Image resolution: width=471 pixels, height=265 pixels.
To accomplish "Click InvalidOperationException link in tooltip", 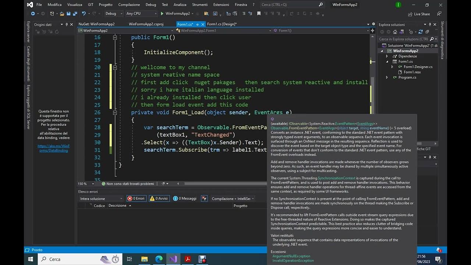I will coord(293,261).
